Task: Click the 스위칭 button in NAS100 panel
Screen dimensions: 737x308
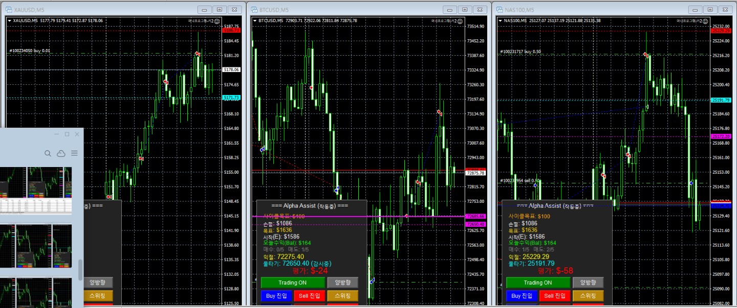Action: (588, 296)
